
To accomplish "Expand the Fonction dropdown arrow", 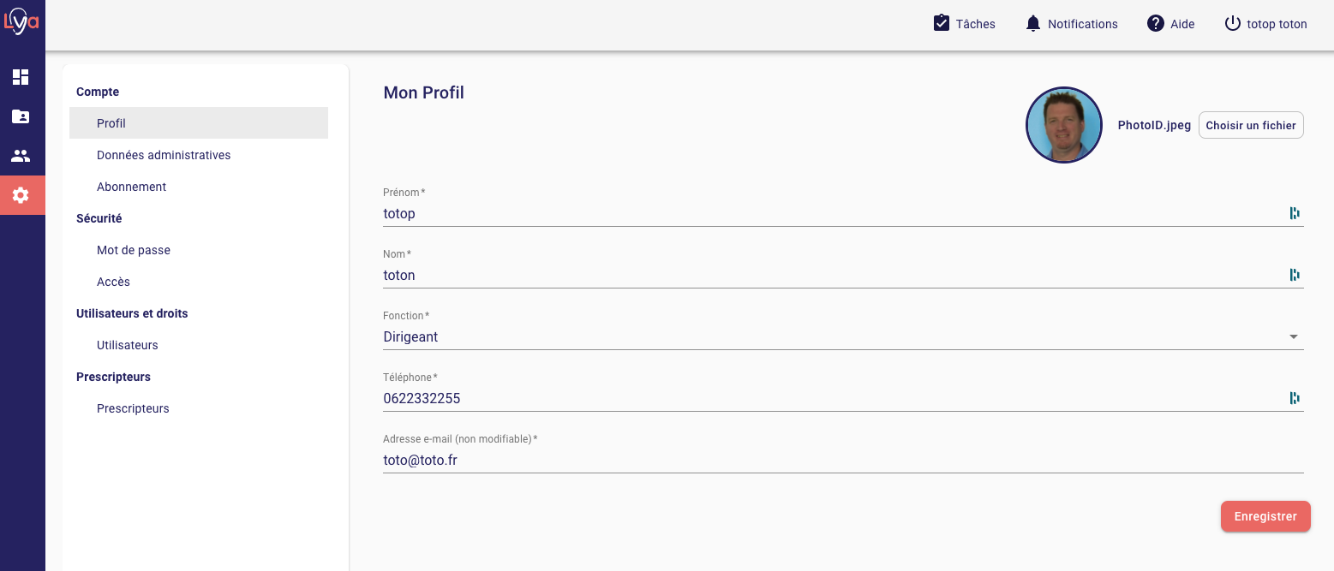I will pyautogui.click(x=1294, y=337).
